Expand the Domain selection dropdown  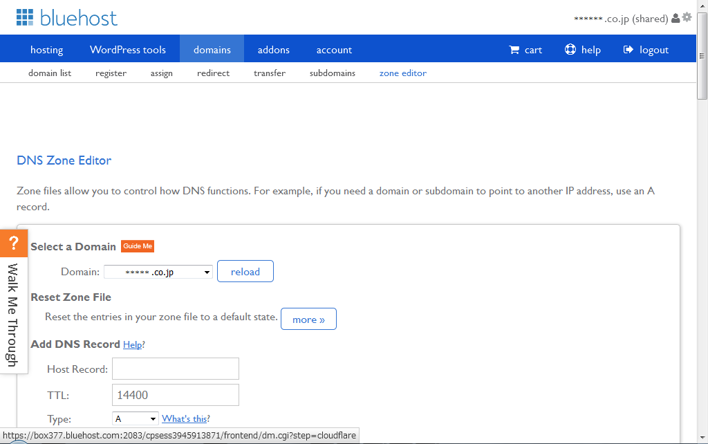coord(158,272)
